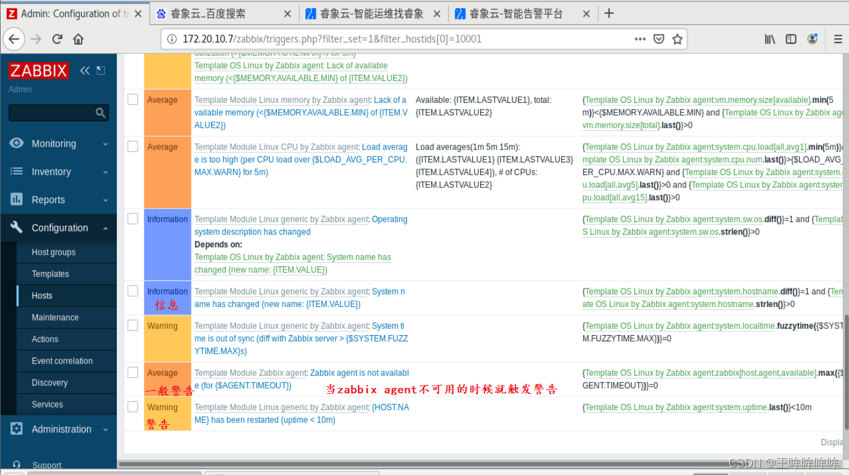Click the Zabbix logo
The height and width of the screenshot is (475, 849).
[x=38, y=71]
